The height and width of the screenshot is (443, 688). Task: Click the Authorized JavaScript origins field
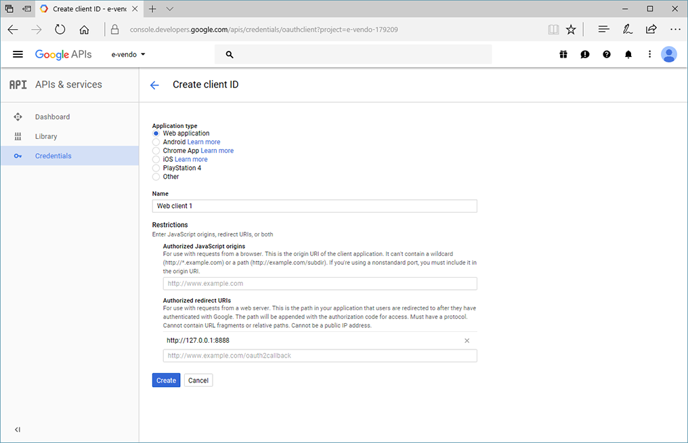(320, 284)
